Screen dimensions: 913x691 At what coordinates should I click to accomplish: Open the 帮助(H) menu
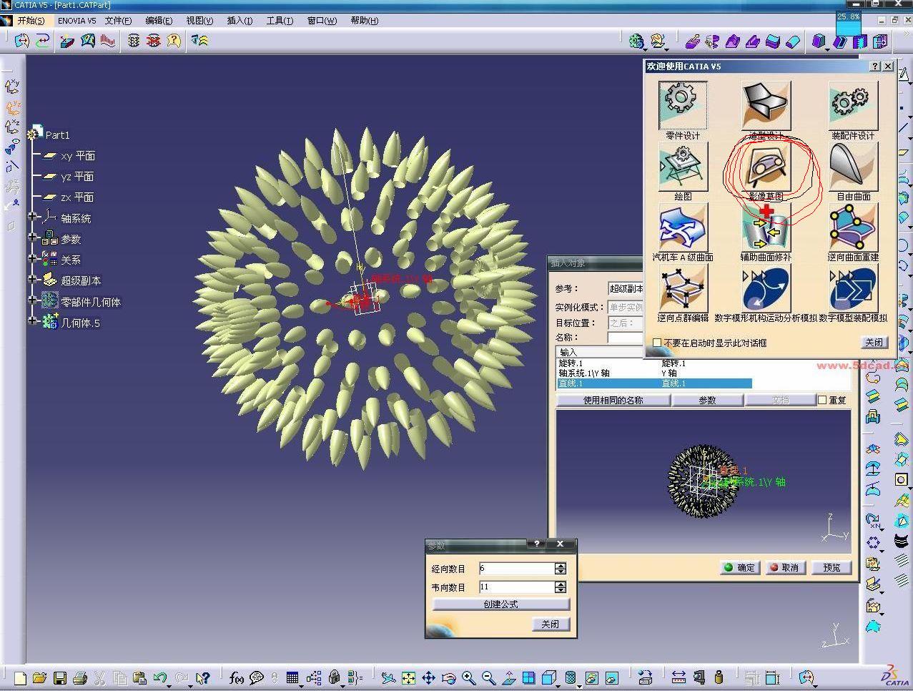(364, 21)
